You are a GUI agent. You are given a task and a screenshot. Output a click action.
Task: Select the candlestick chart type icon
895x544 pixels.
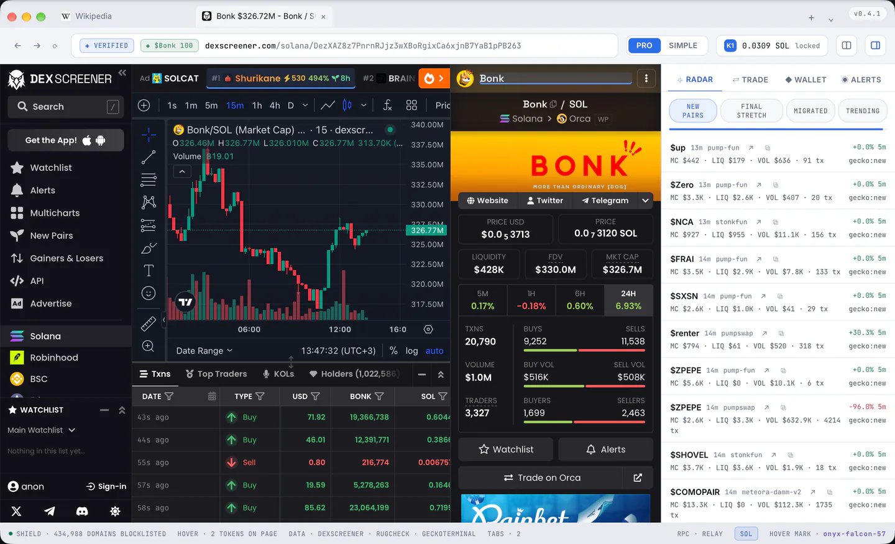click(x=347, y=106)
